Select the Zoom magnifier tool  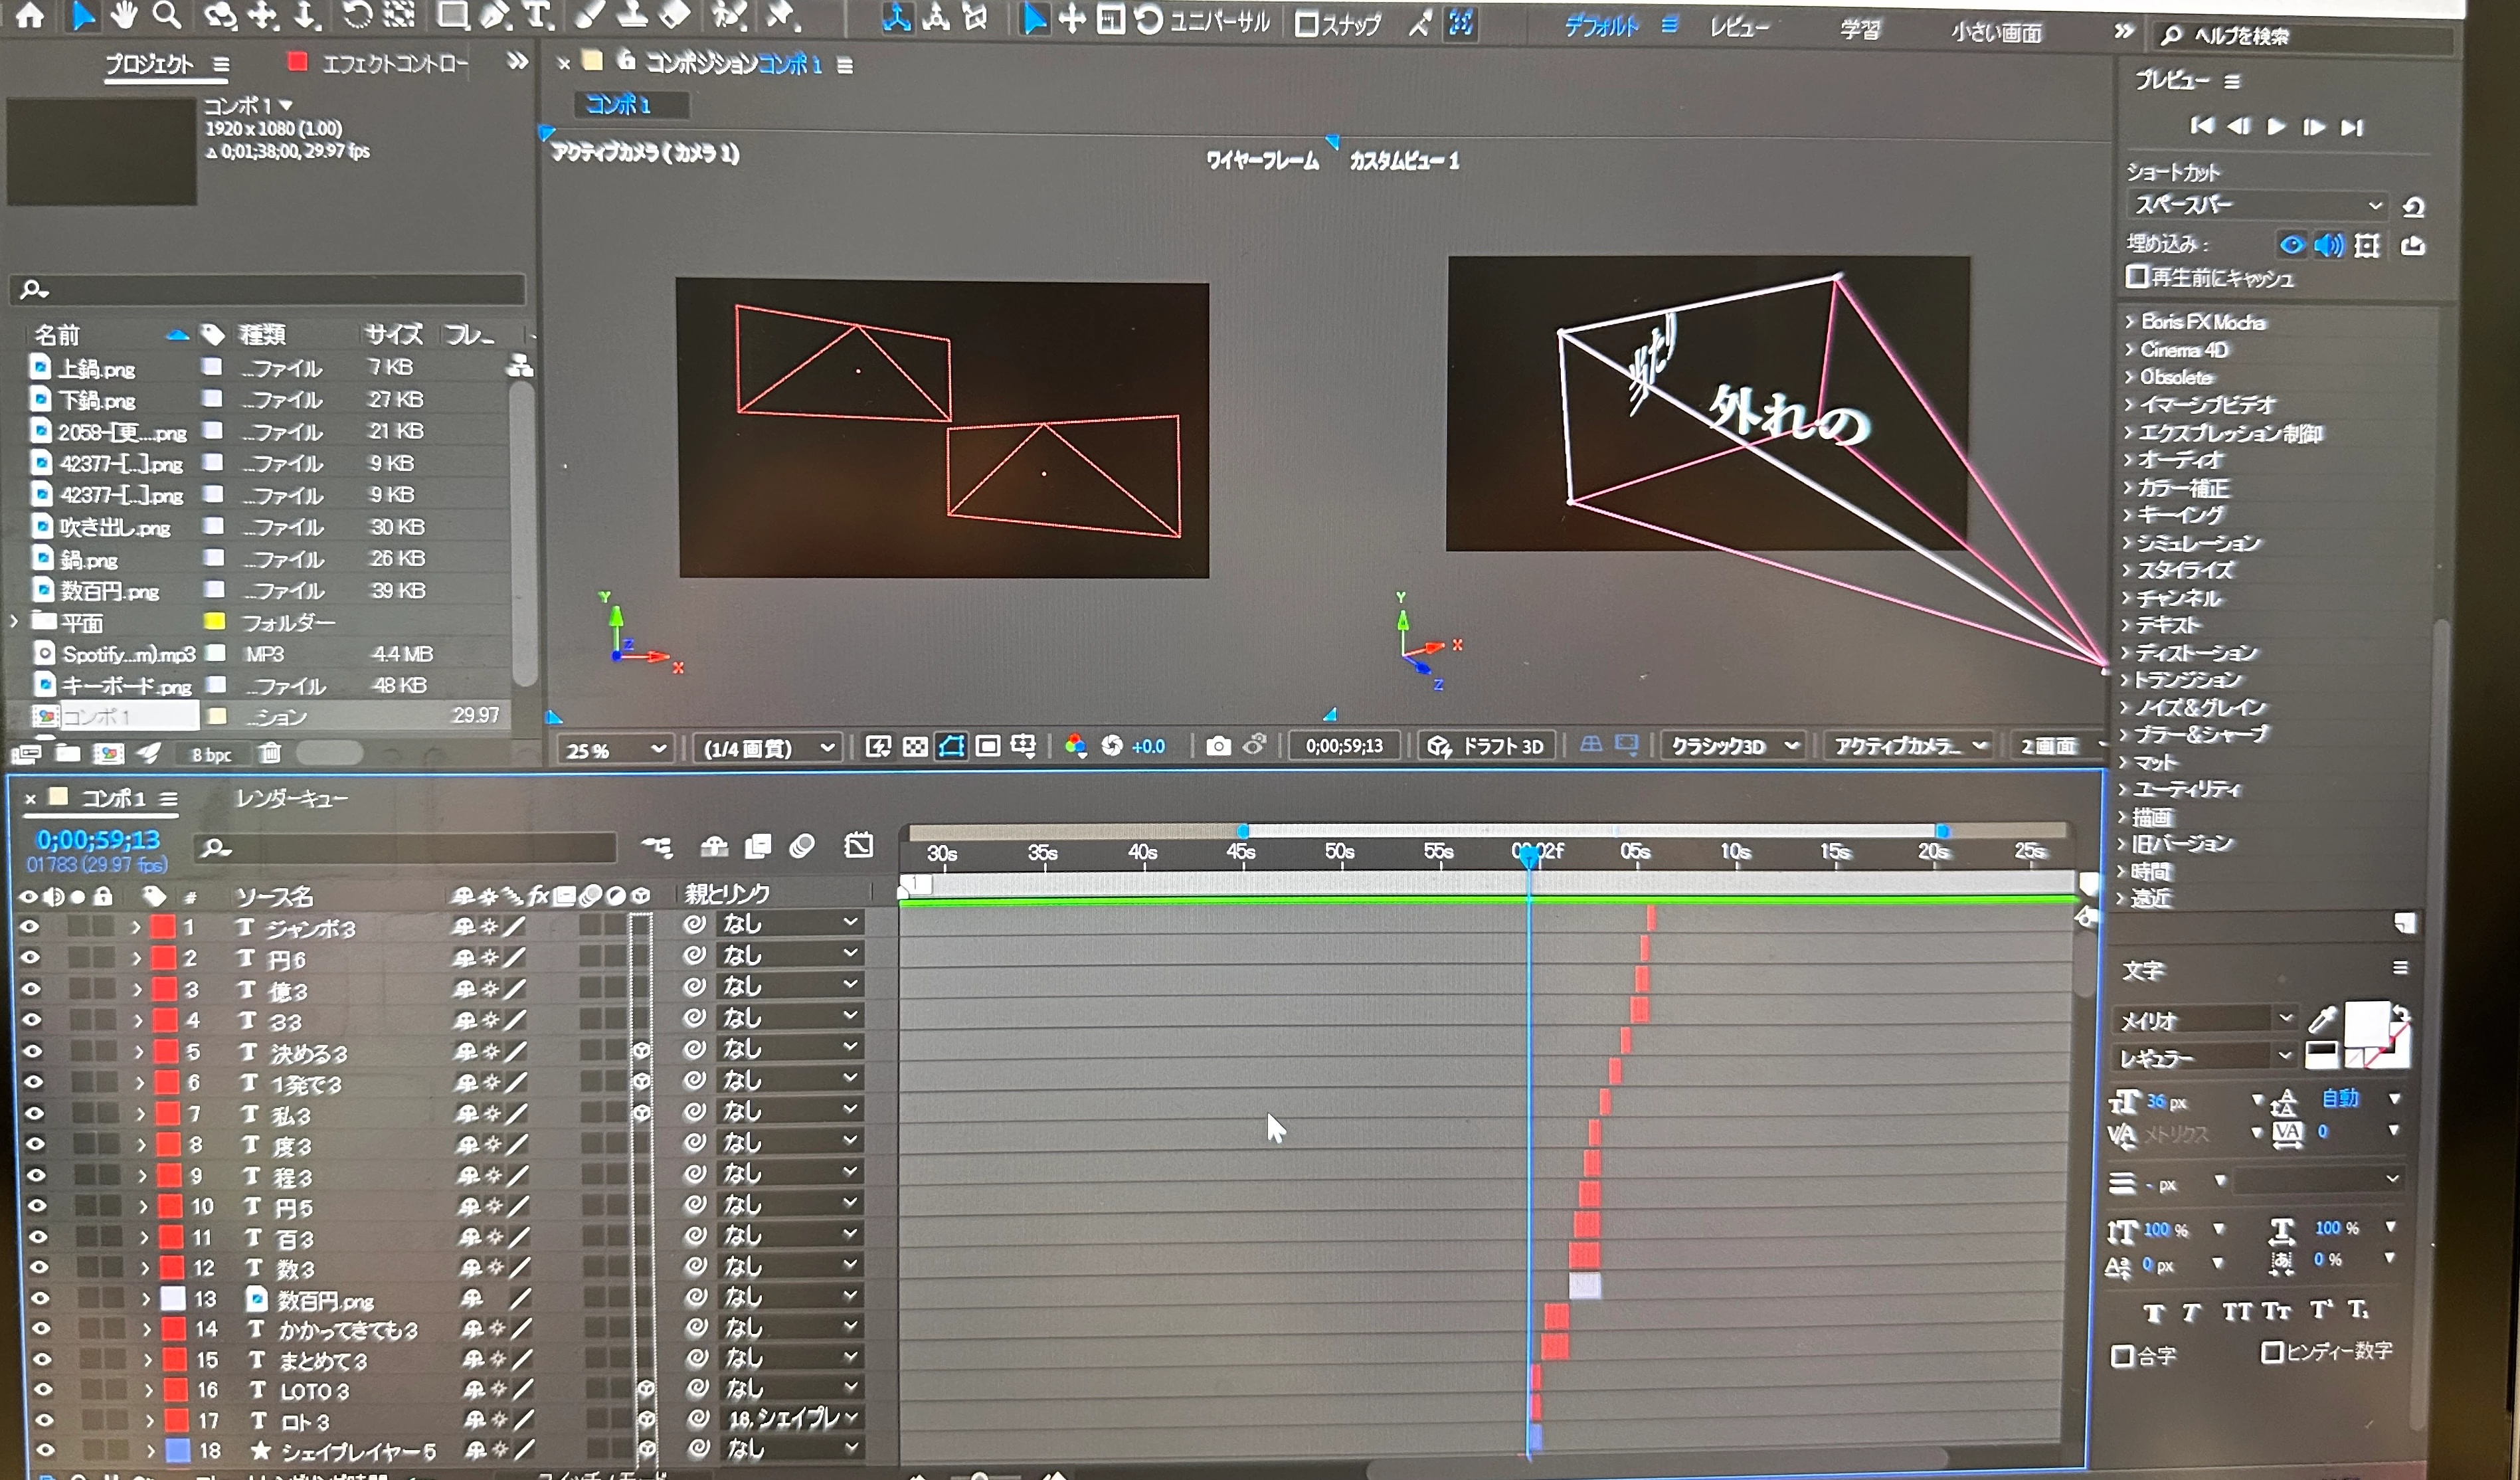click(x=167, y=16)
